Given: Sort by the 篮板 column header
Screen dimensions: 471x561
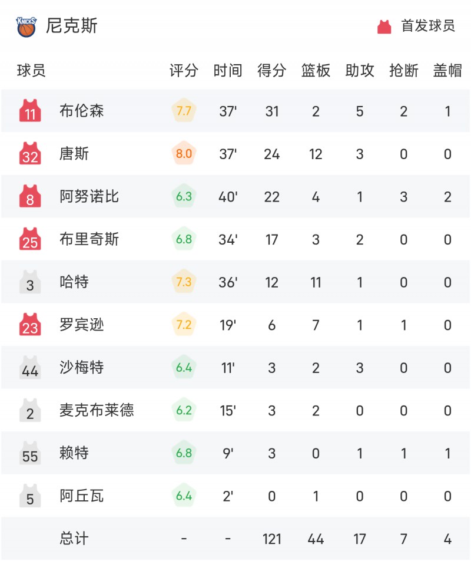Looking at the screenshot, I should click(x=316, y=70).
